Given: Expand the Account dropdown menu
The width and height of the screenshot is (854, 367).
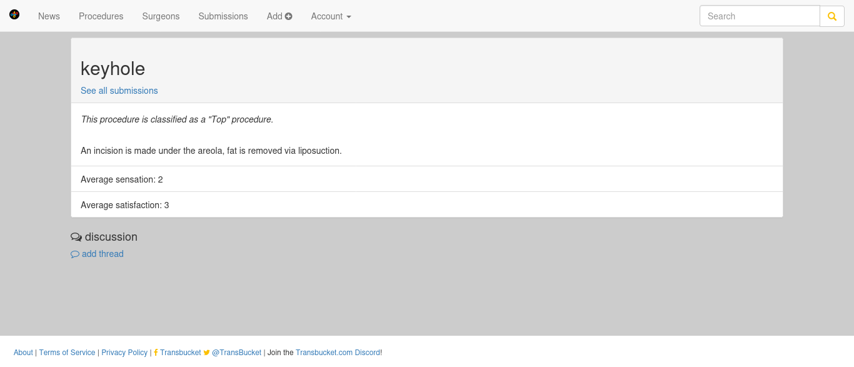Looking at the screenshot, I should 331,16.
